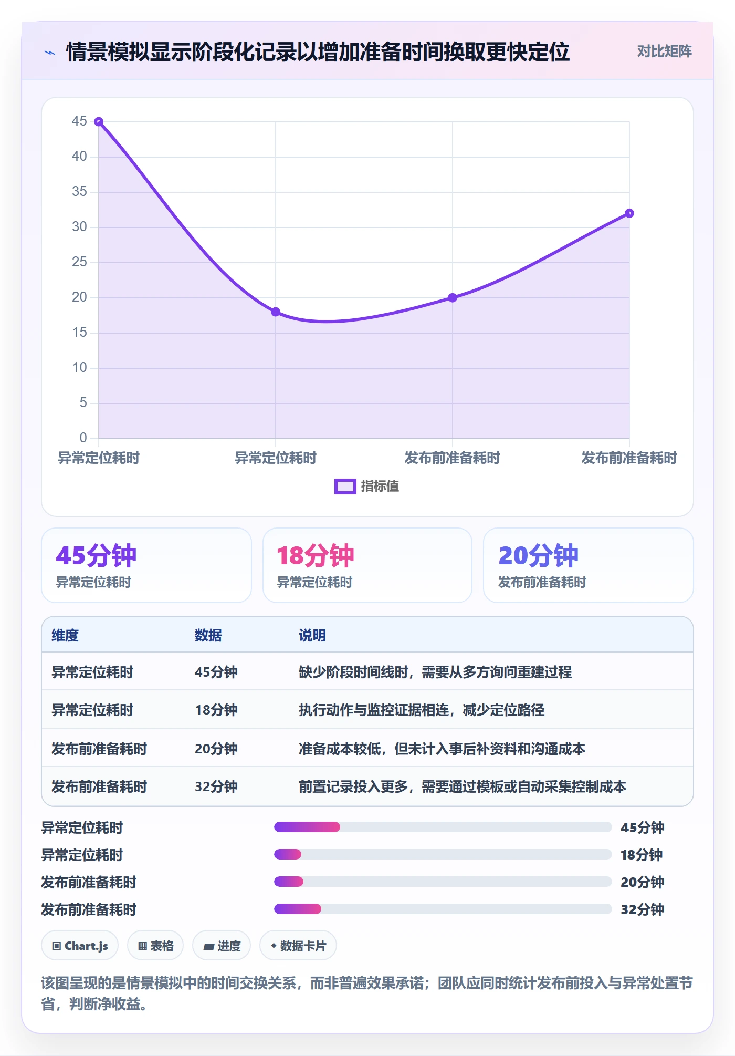The height and width of the screenshot is (1056, 735).
Task: Click the 18分钟 table cell
Action: [216, 710]
